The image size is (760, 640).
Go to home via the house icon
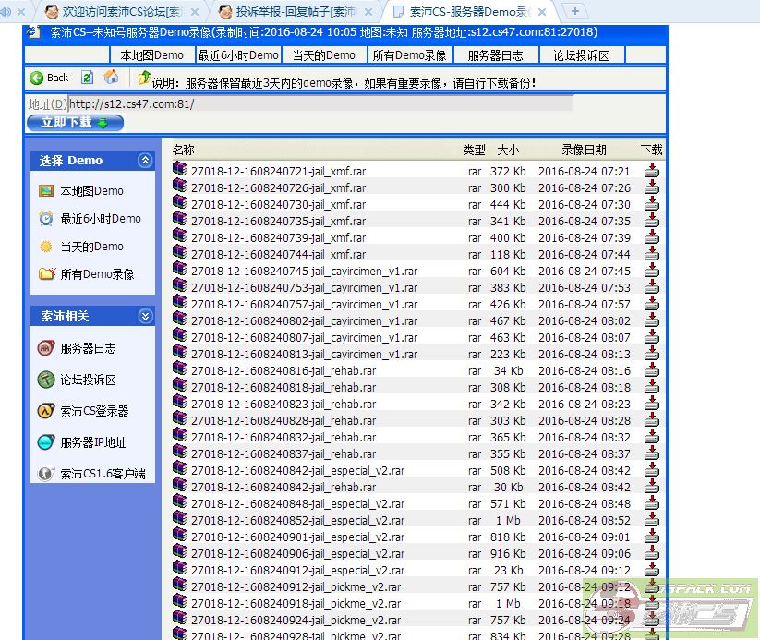point(111,77)
